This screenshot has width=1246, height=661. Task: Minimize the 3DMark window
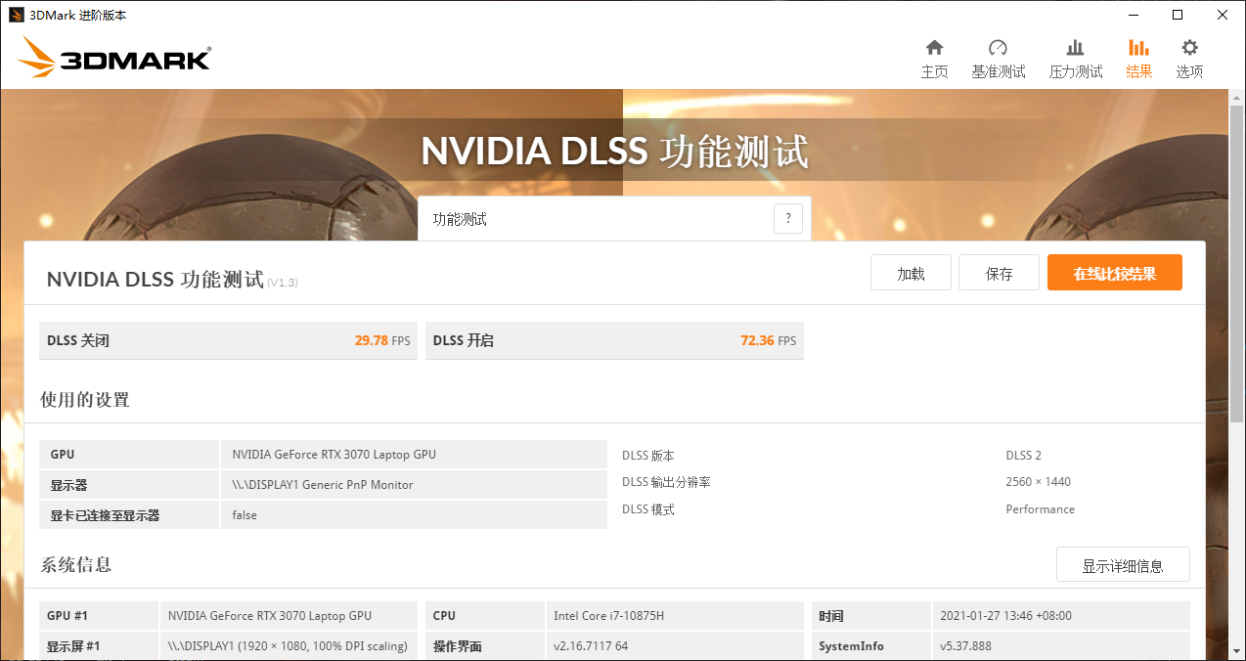1133,15
